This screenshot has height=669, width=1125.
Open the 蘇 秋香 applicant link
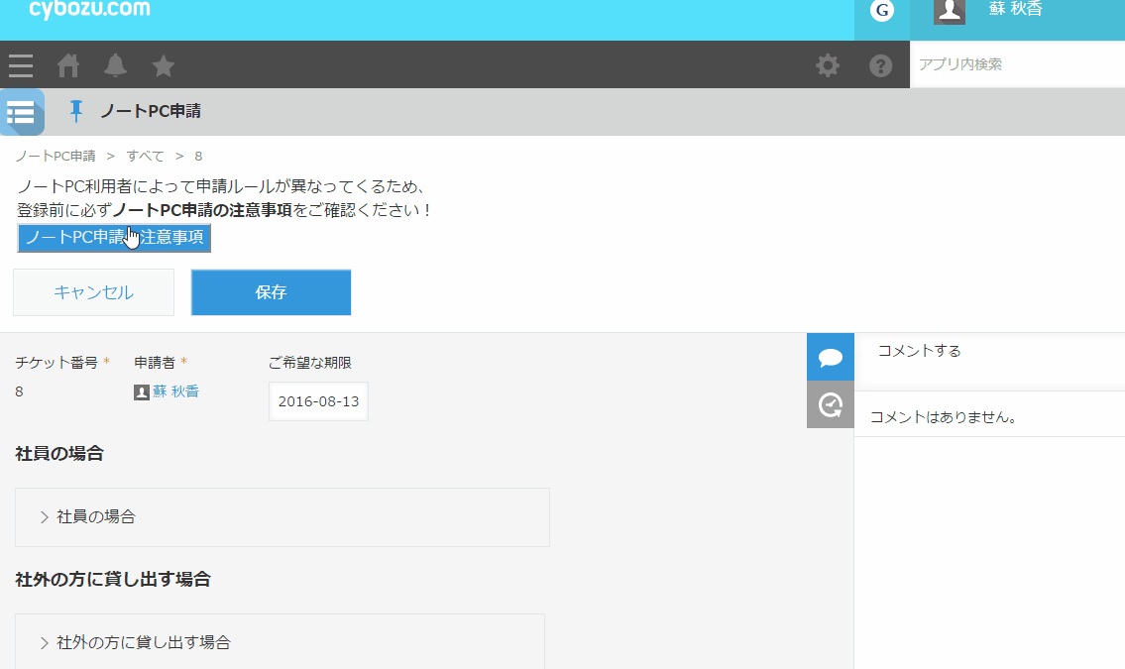click(x=175, y=391)
